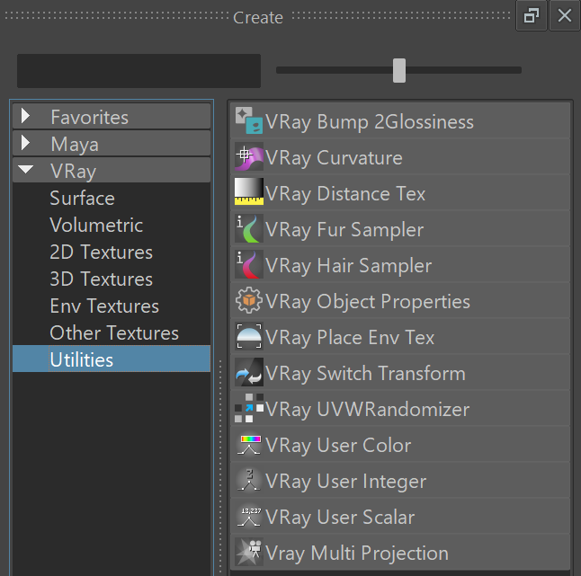Screen dimensions: 581x576
Task: Expand the Maya category arrow
Action: coord(25,143)
